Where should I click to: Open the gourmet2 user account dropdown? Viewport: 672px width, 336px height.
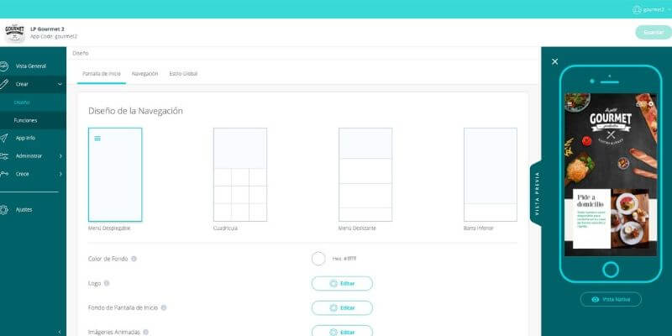tap(651, 8)
